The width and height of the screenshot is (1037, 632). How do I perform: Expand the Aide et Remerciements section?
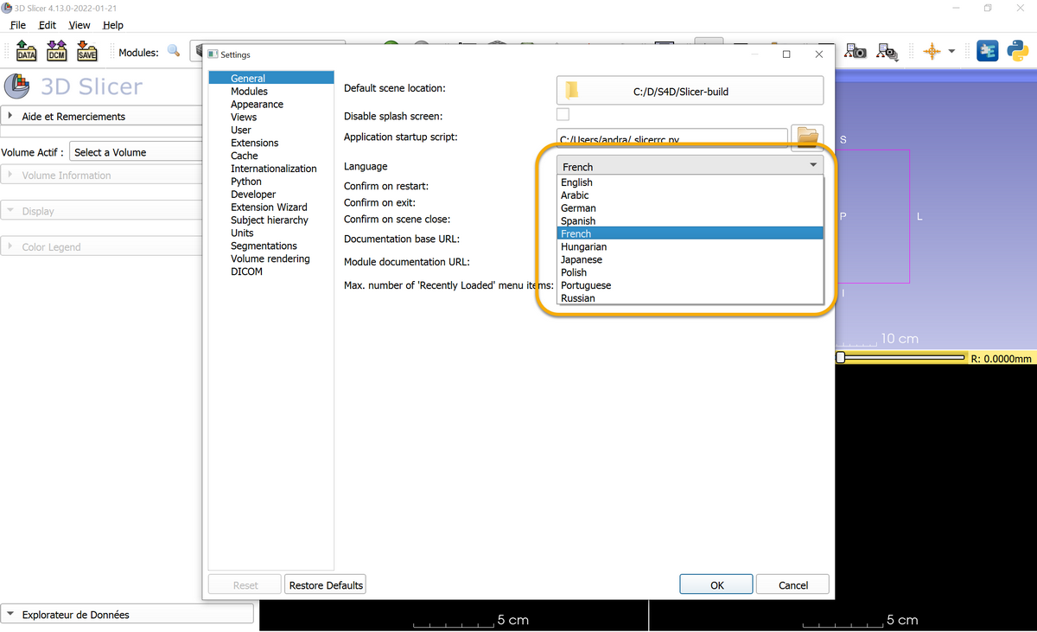click(102, 116)
